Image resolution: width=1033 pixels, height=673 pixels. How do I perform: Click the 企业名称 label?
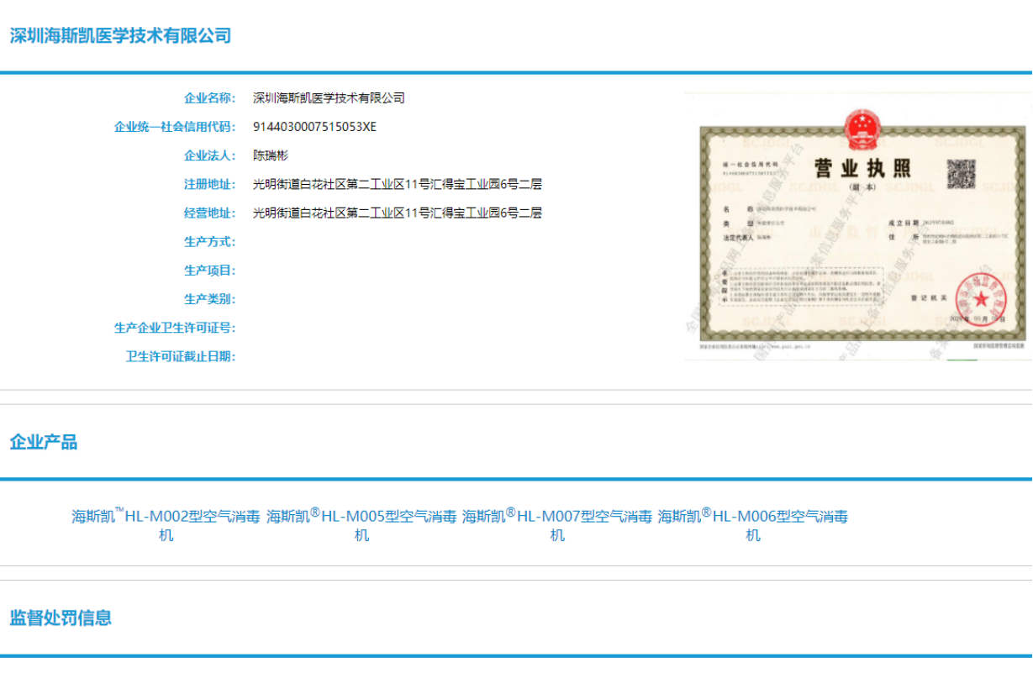(210, 98)
